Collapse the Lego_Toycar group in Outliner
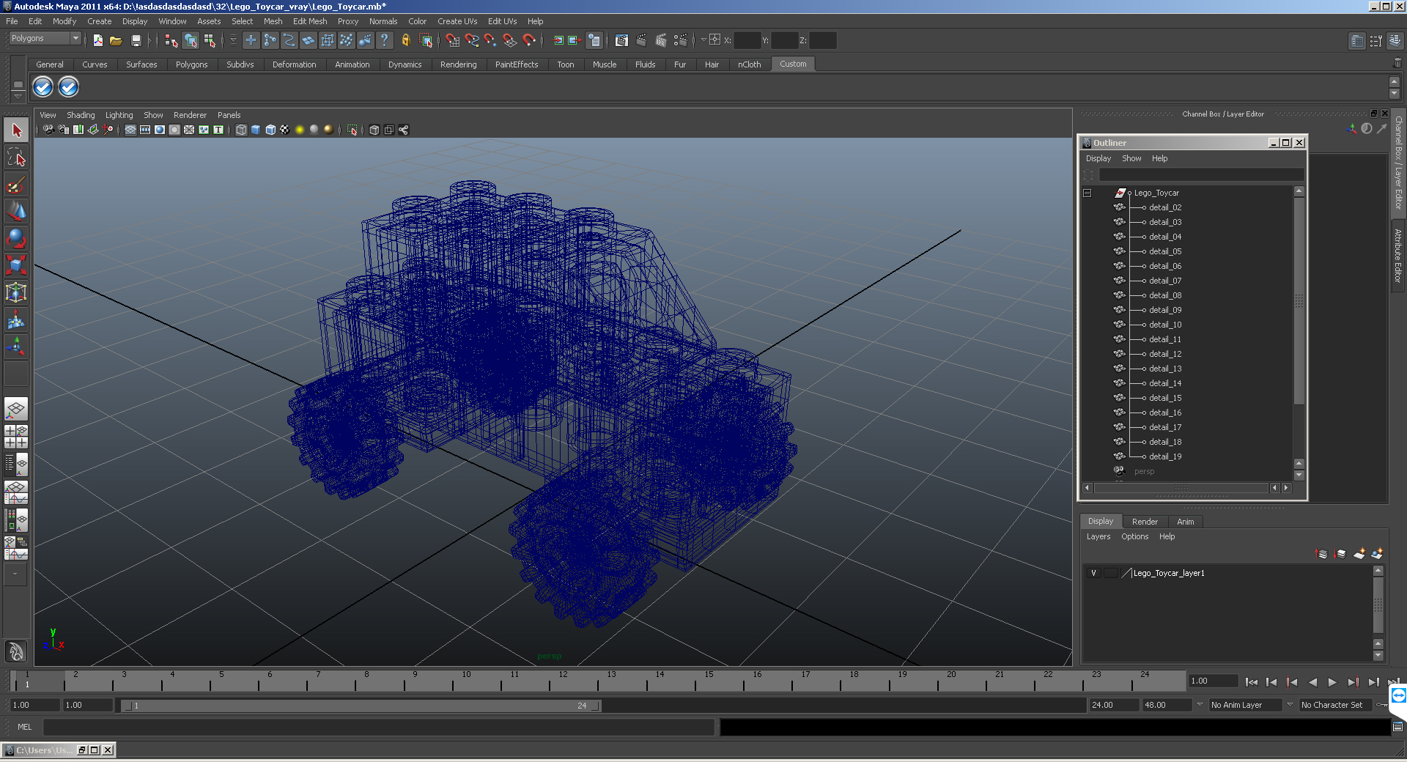 tap(1087, 193)
